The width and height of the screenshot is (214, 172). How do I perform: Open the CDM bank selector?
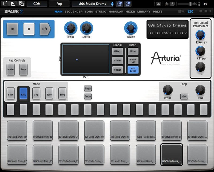(37, 4)
